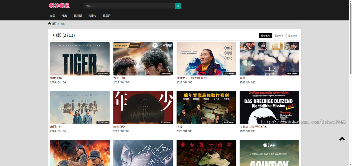Open the war film poster with soldiers
This screenshot has width=352, height=166.
(80, 153)
